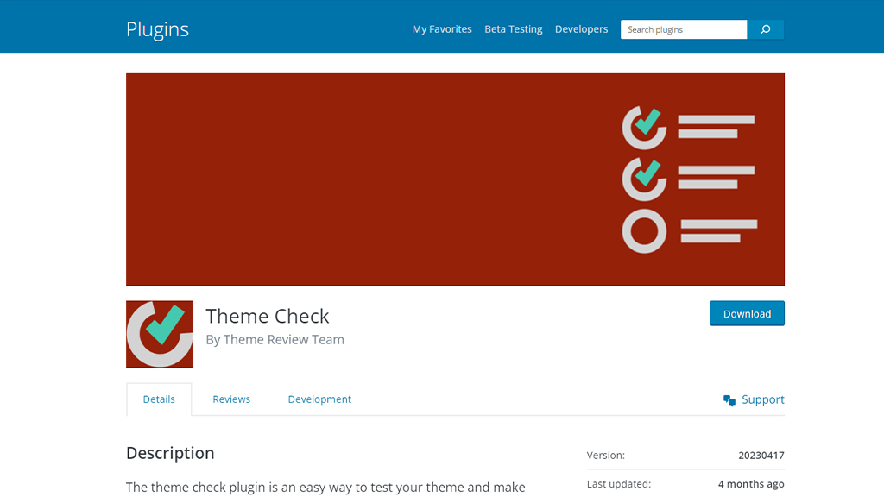
Task: Click the Theme Check title
Action: click(268, 316)
